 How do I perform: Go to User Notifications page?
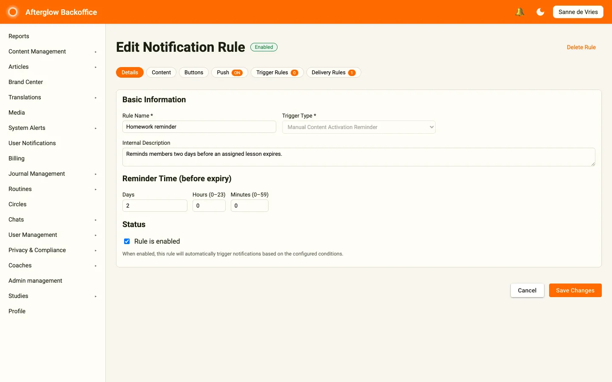(x=53, y=143)
